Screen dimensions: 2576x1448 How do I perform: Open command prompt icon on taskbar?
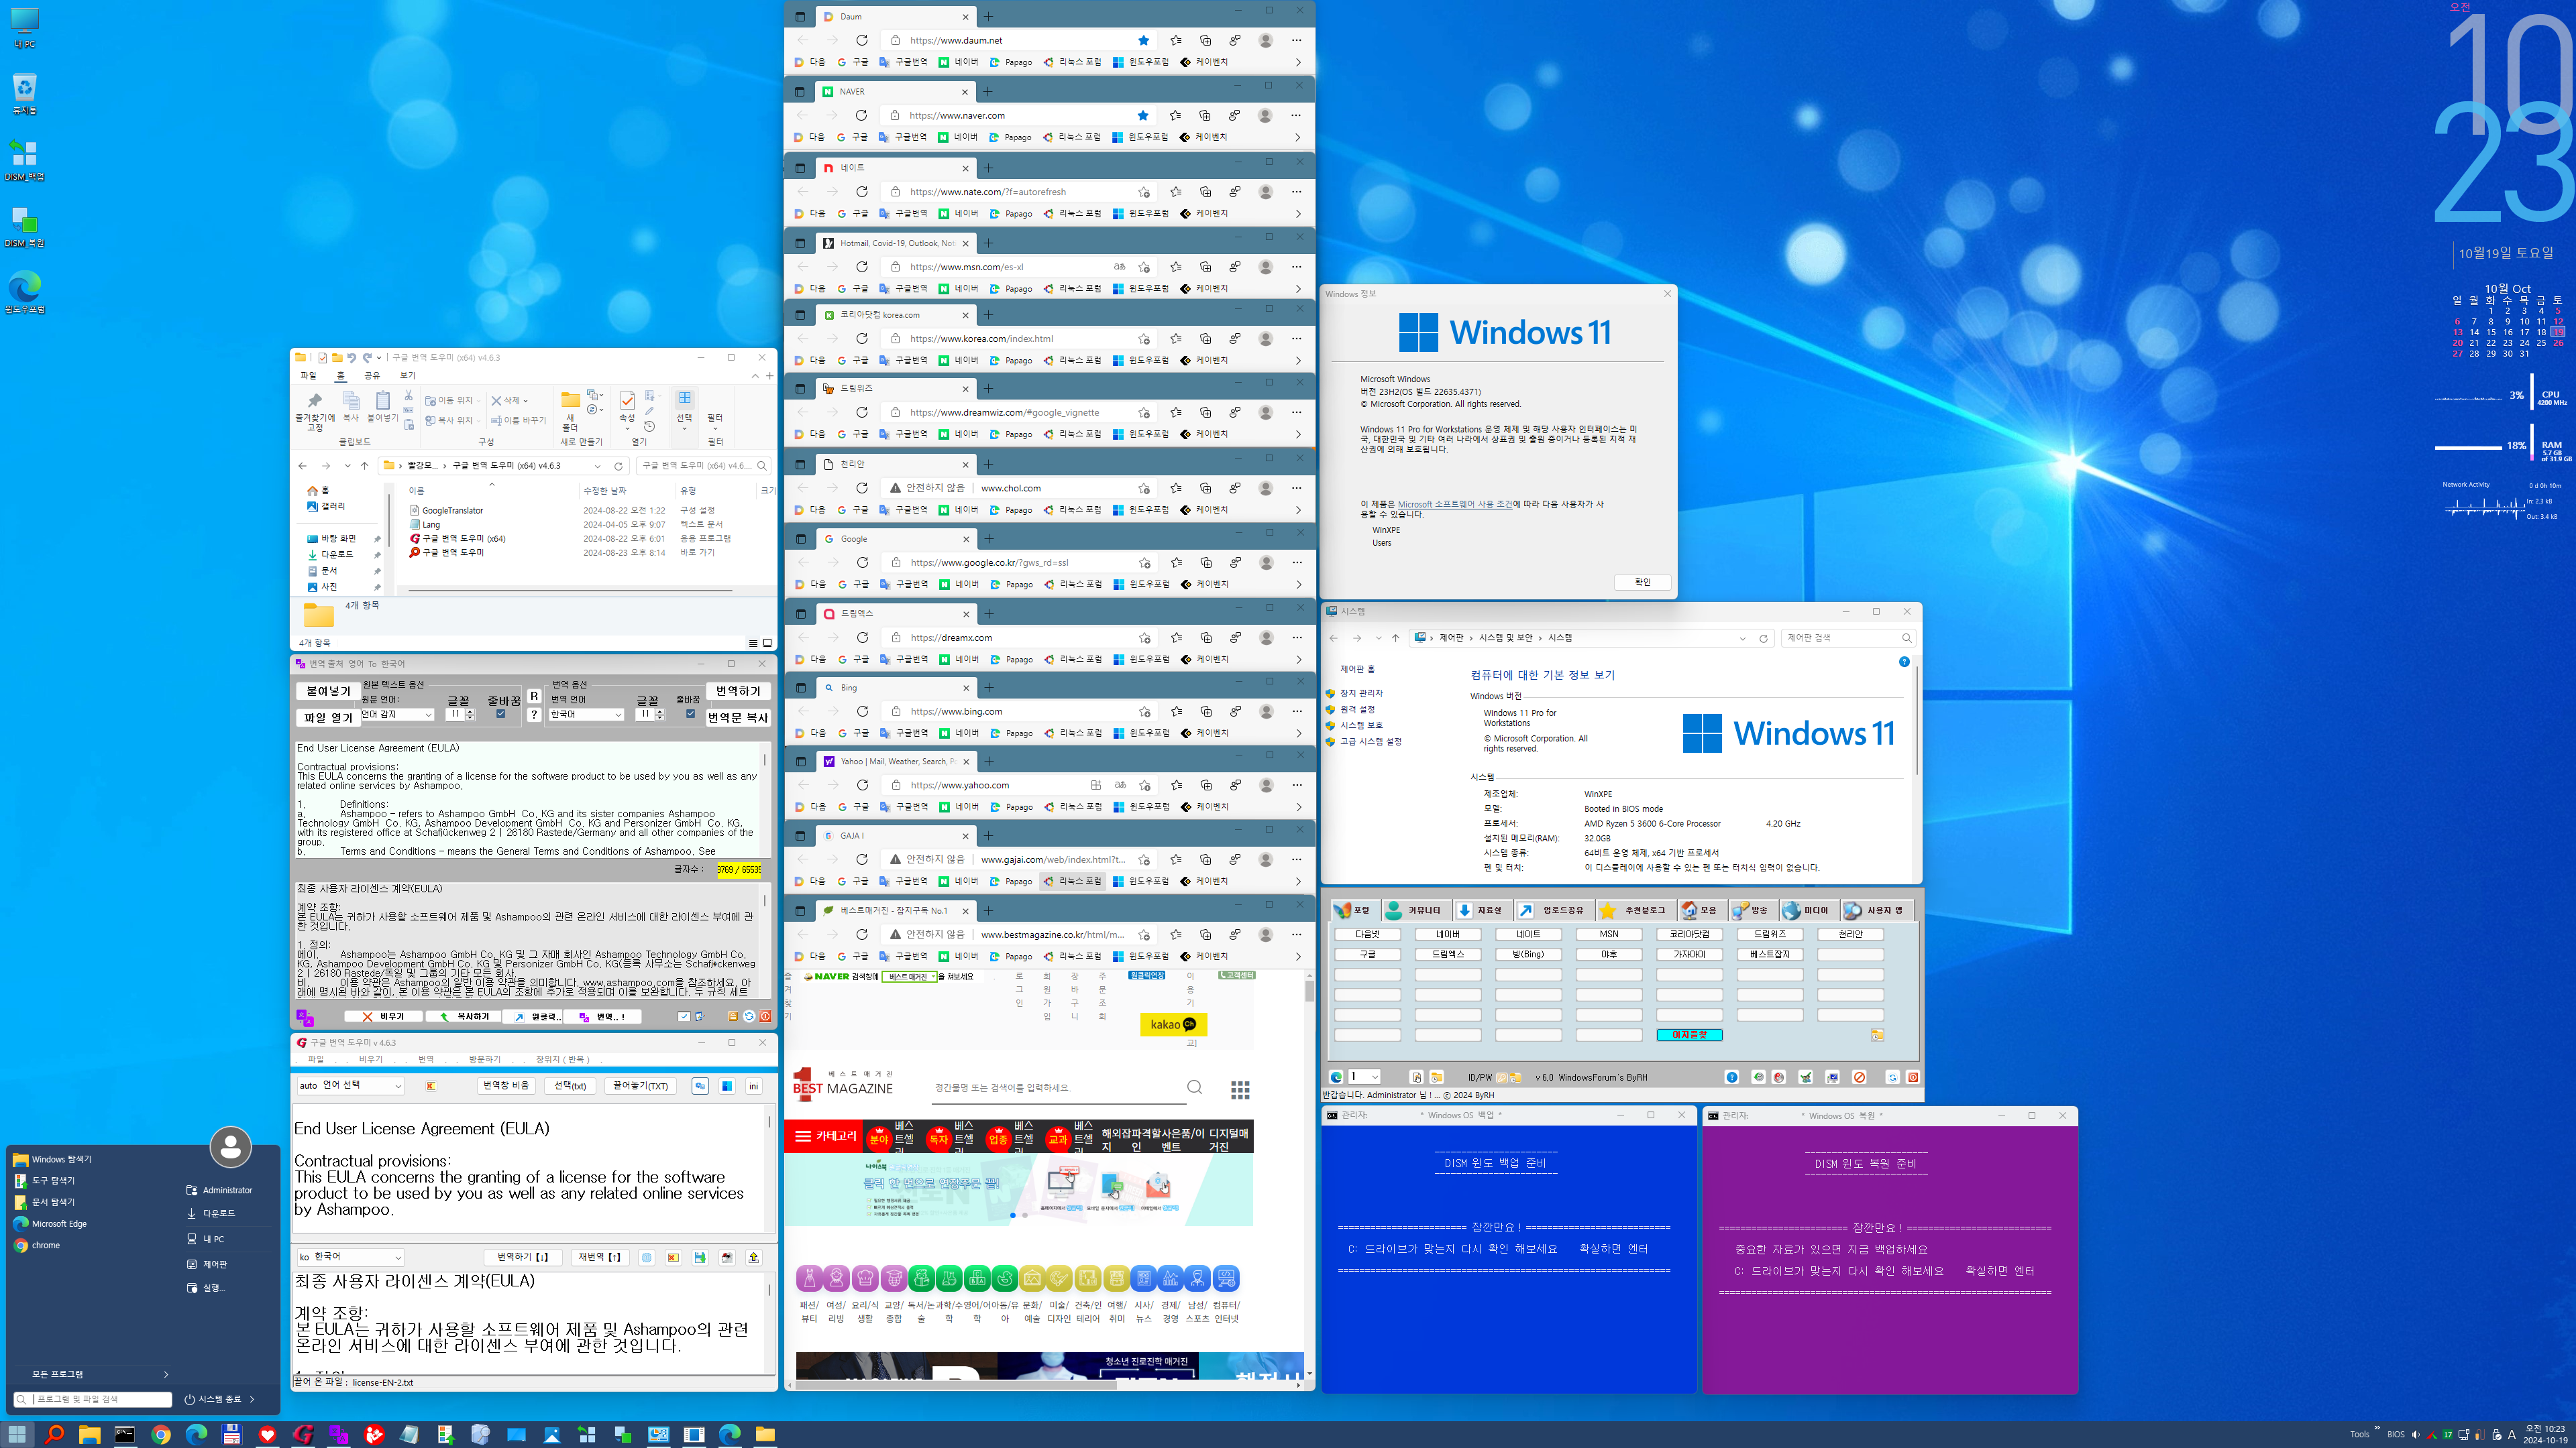[x=125, y=1434]
